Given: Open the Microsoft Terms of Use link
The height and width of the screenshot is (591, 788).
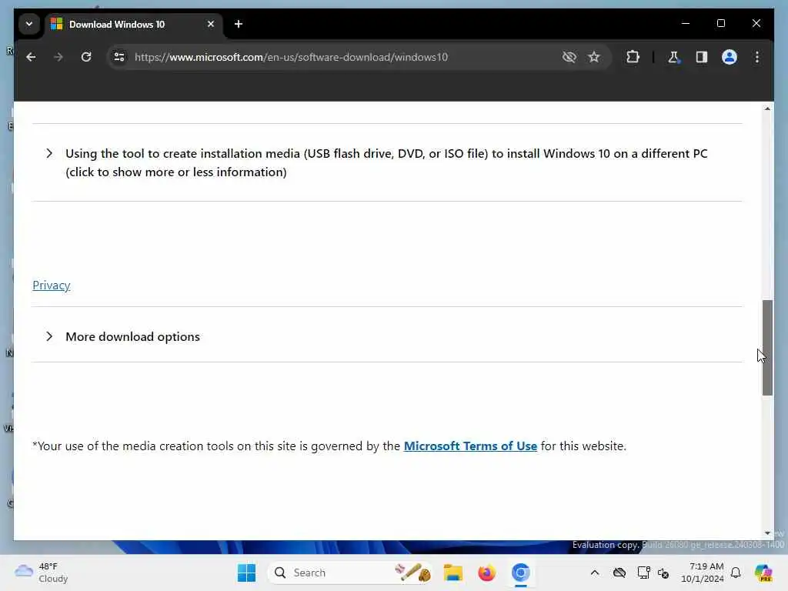Looking at the screenshot, I should coord(470,446).
